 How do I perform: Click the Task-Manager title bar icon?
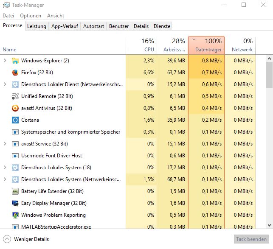(6, 5)
